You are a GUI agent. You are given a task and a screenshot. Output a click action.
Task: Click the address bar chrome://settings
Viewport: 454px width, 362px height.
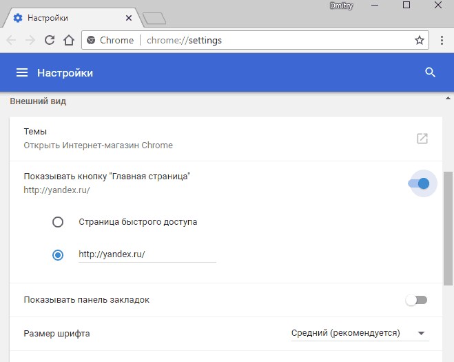255,40
